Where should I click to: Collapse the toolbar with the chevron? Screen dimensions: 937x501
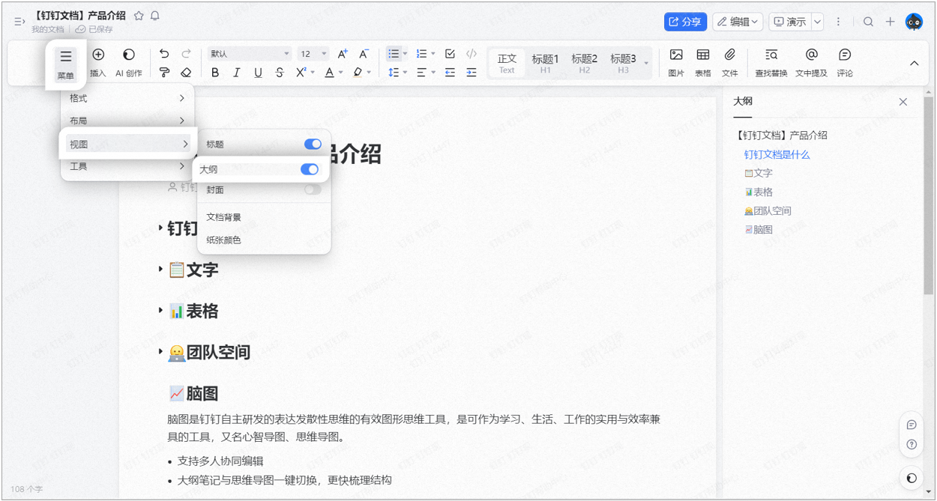tap(914, 63)
